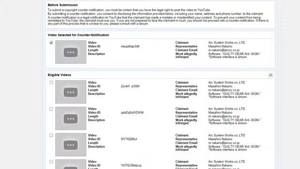Click the Eligible Videos heading
The width and height of the screenshot is (300, 169).
pyautogui.click(x=60, y=75)
